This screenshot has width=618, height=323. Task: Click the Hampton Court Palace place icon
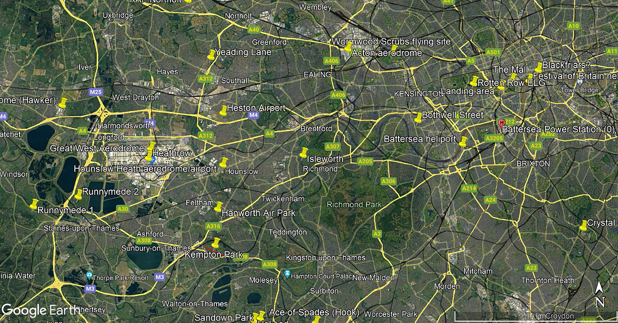pos(287,273)
